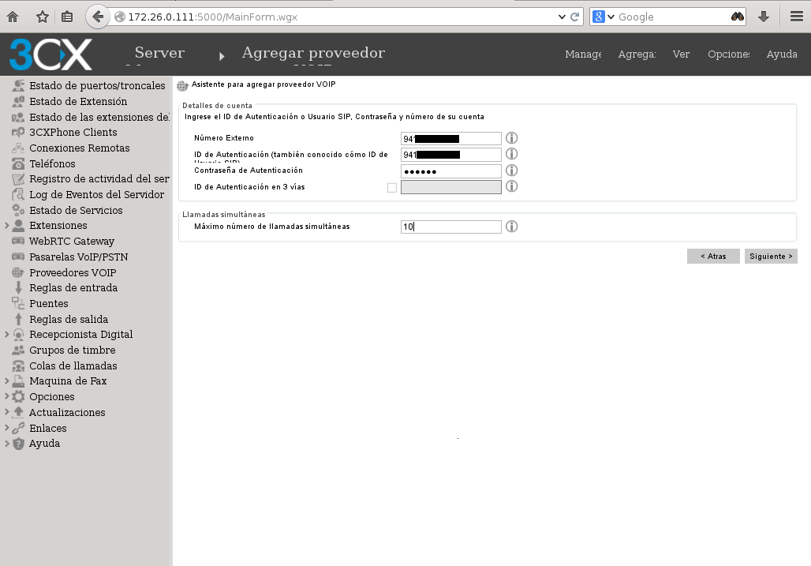Click the Colas de llamadas icon
The height and width of the screenshot is (566, 811).
pyautogui.click(x=19, y=365)
